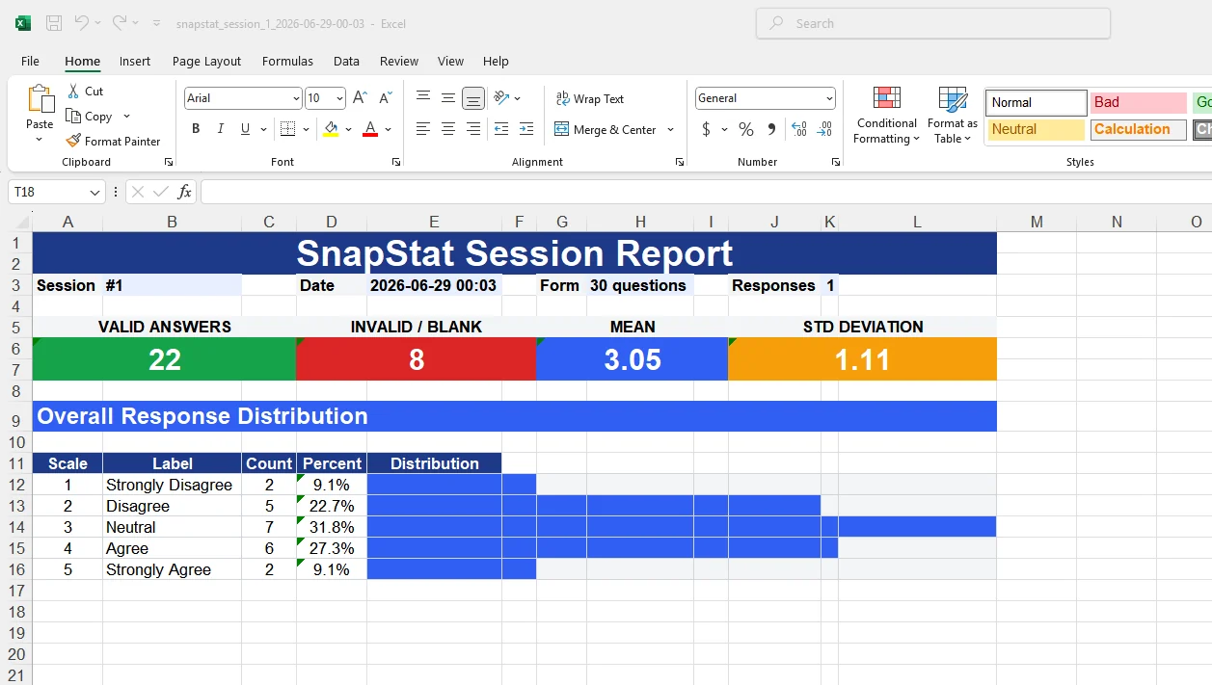Select column M header

click(x=1037, y=222)
